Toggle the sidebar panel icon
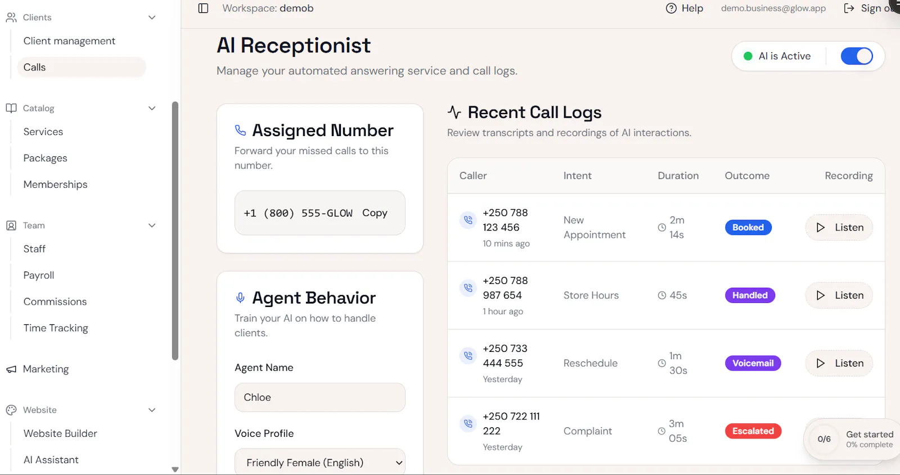The image size is (900, 475). click(203, 8)
